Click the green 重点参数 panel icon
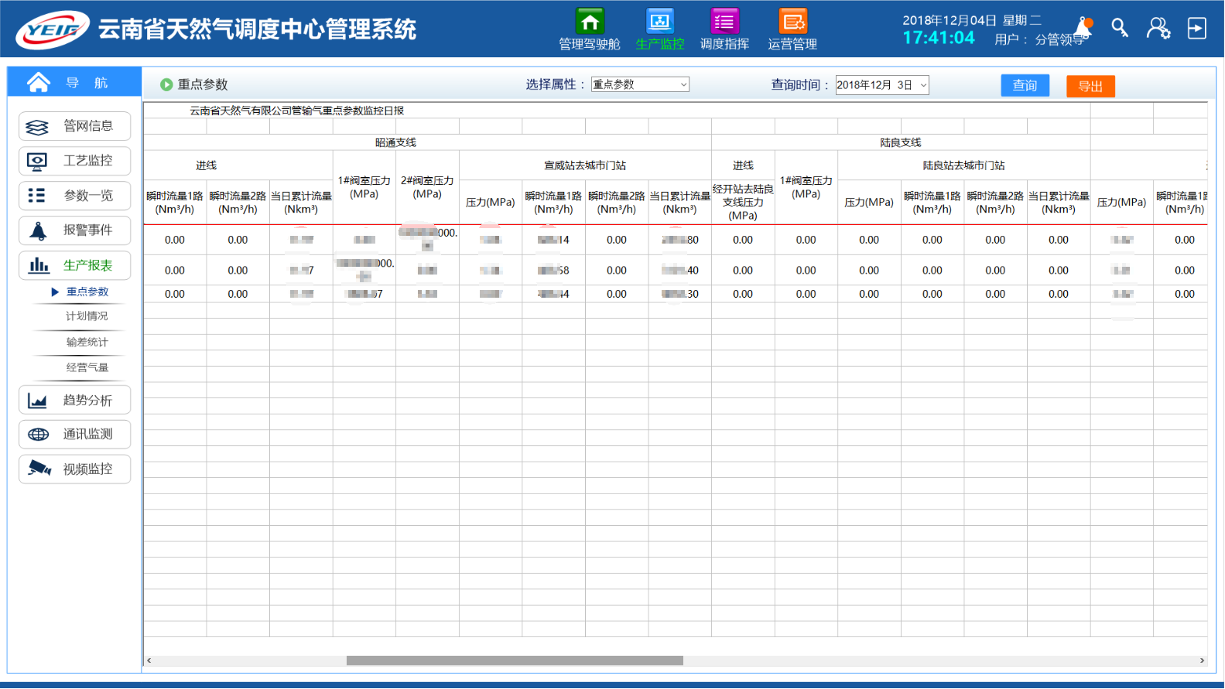The height and width of the screenshot is (689, 1225). [166, 84]
